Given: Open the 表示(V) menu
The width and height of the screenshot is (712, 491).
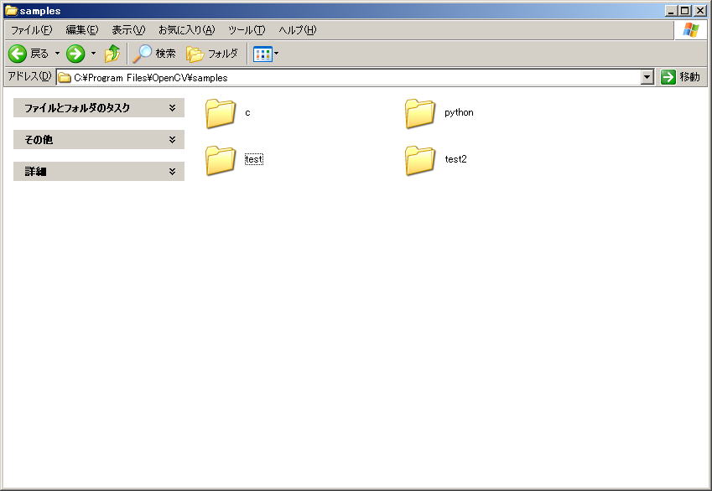Looking at the screenshot, I should click(128, 30).
